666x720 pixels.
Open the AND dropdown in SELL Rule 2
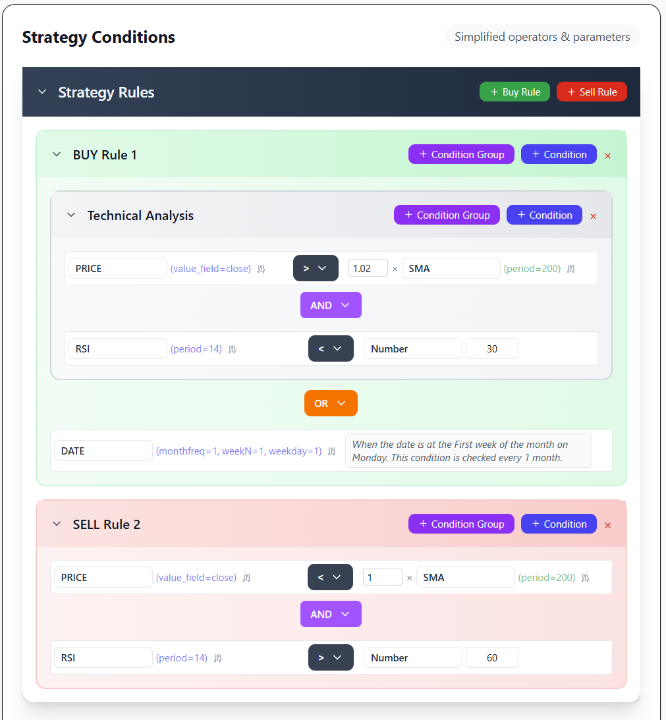pyautogui.click(x=331, y=613)
